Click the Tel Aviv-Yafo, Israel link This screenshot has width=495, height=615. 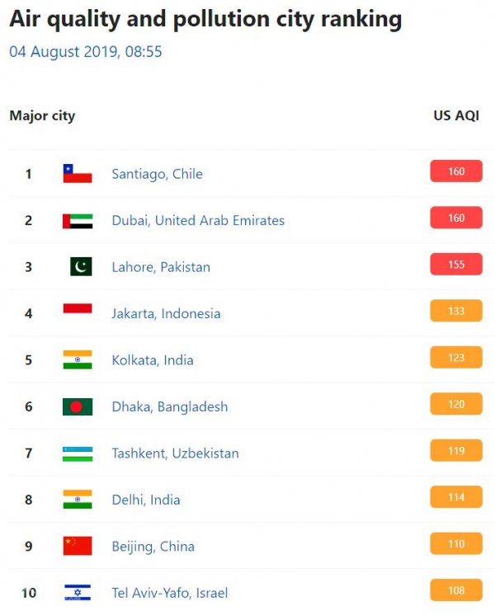tap(170, 593)
